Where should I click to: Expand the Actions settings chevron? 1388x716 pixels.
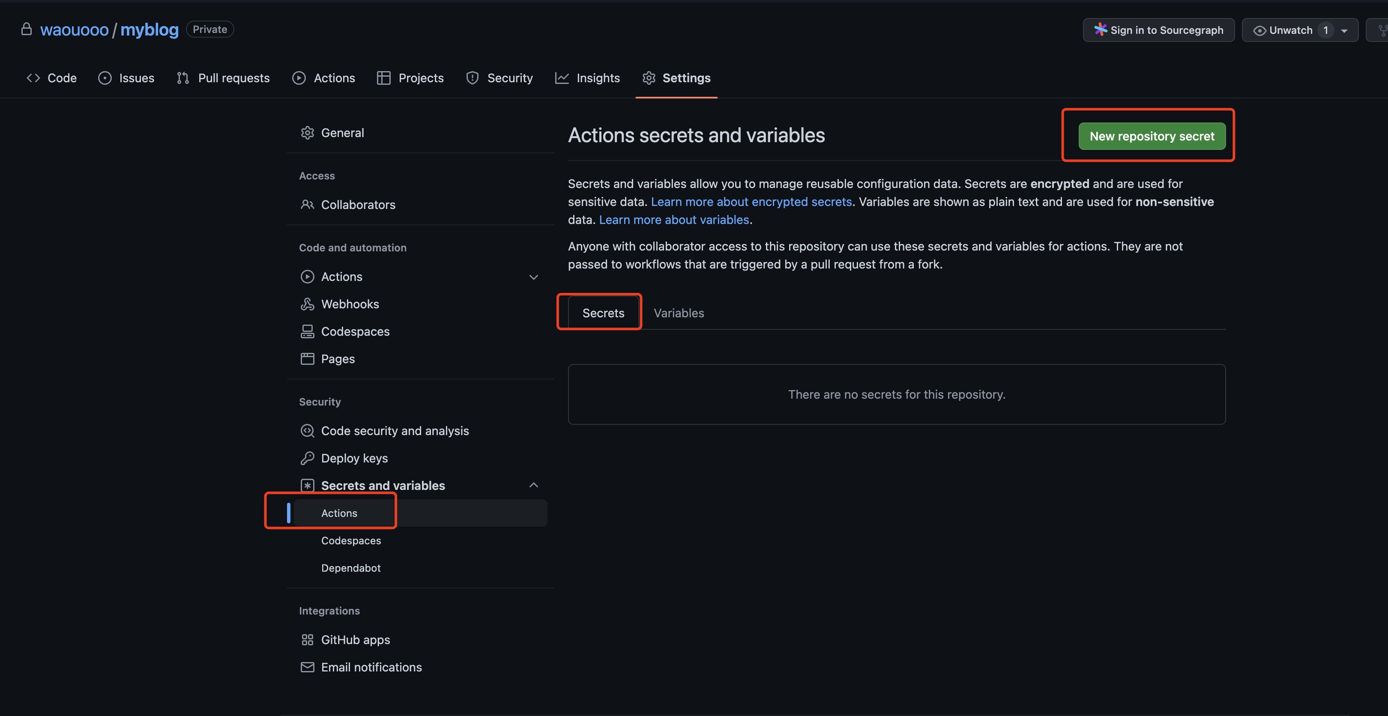(x=533, y=277)
